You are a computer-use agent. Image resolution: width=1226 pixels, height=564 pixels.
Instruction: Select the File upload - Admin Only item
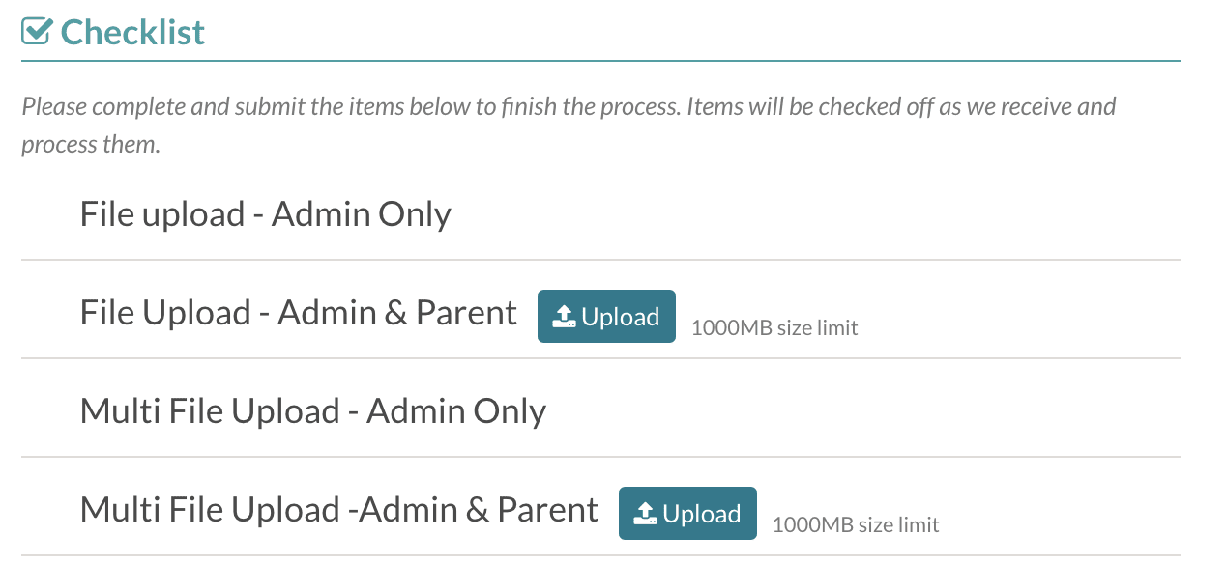click(x=265, y=213)
